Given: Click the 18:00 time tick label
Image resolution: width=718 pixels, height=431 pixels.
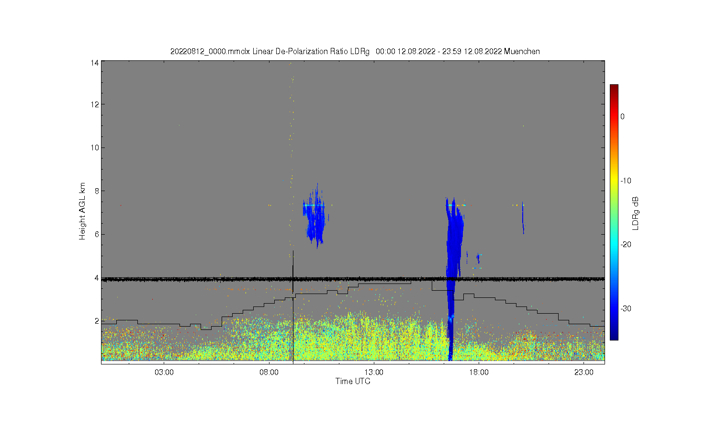Looking at the screenshot, I should [x=479, y=372].
